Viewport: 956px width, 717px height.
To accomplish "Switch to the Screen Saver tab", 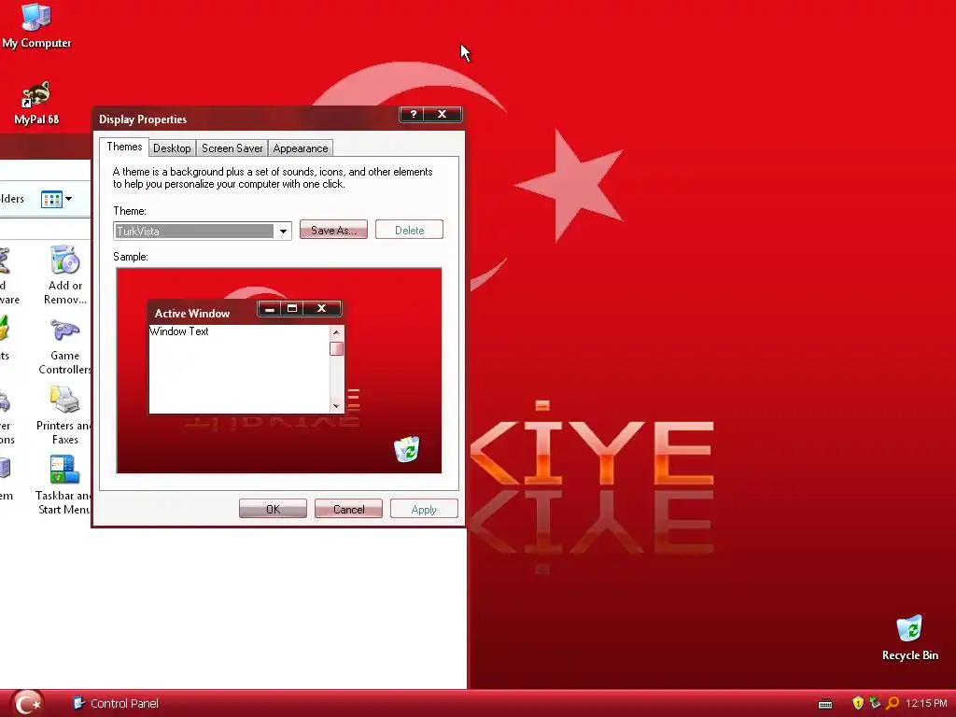I will coord(232,148).
